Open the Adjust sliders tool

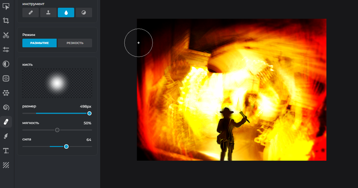pyautogui.click(x=6, y=49)
